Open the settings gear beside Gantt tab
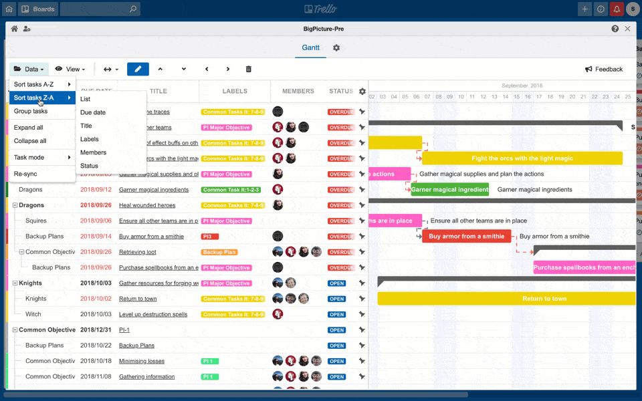 tap(336, 48)
